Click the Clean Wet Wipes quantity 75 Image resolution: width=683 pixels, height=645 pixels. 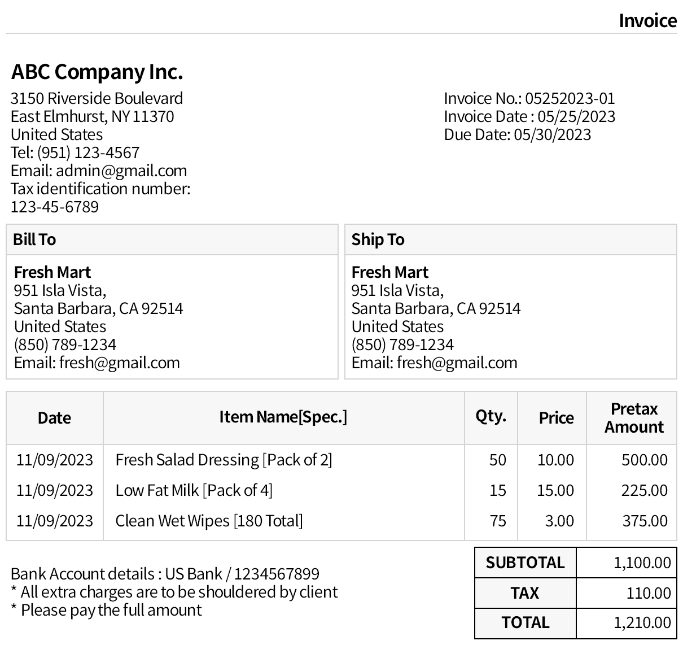[498, 521]
